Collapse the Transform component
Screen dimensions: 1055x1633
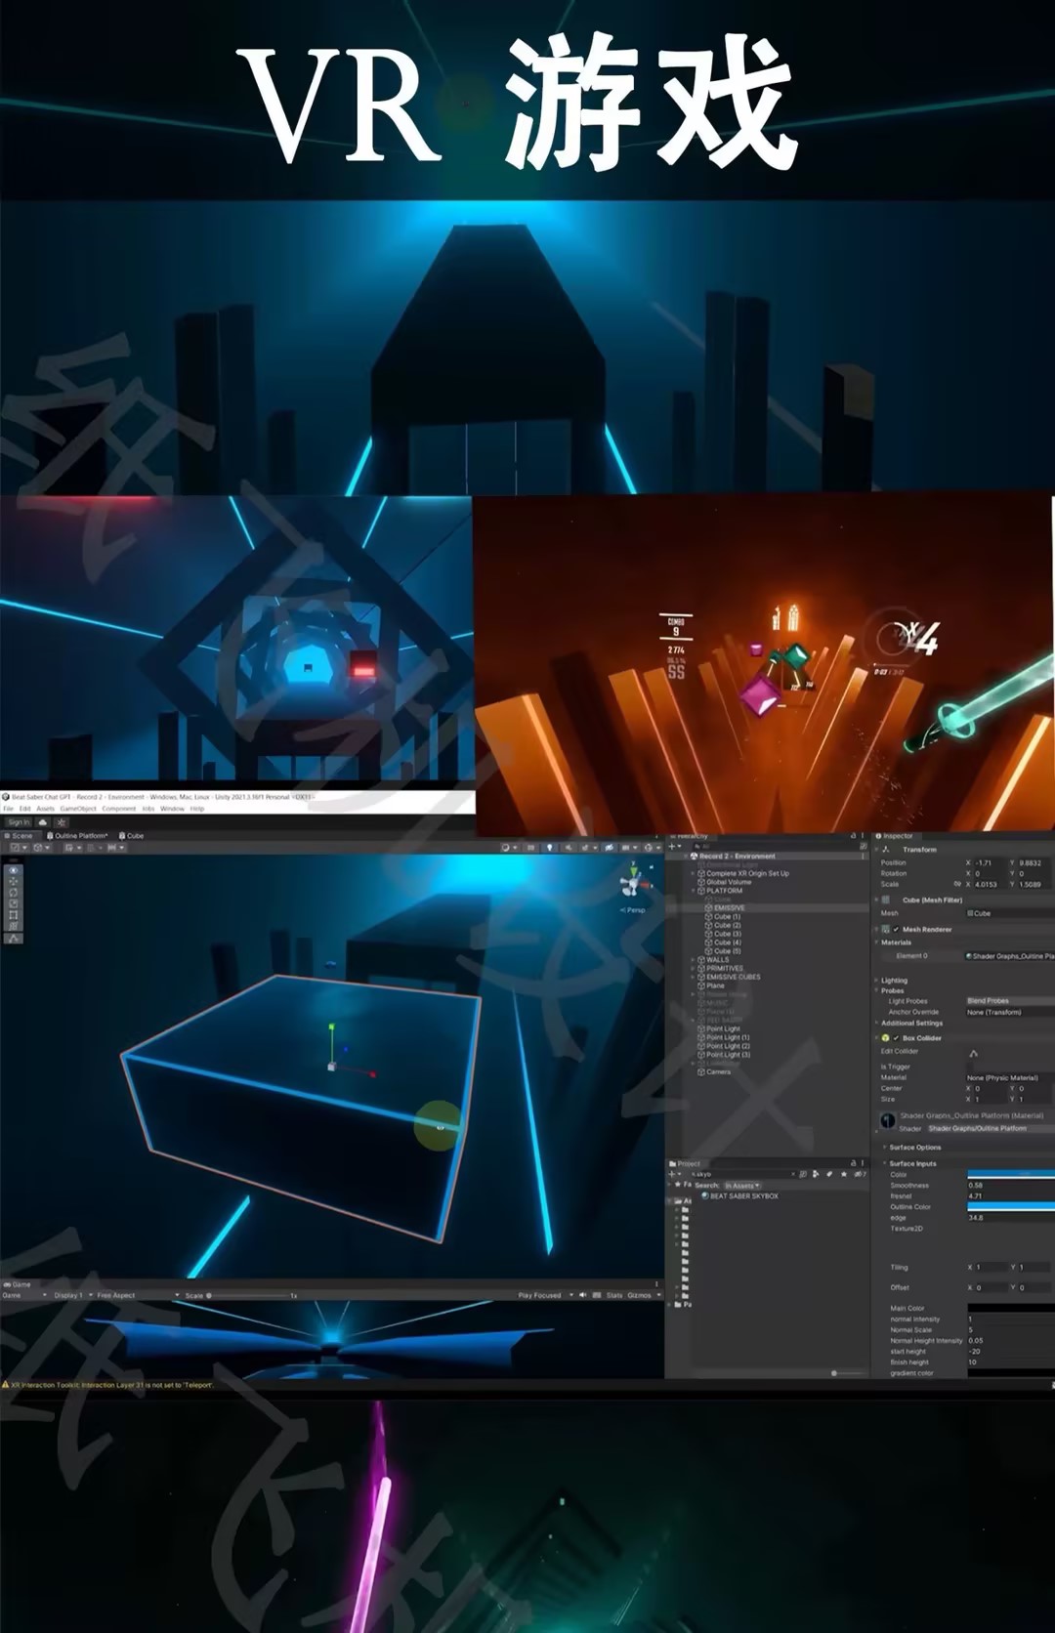[x=876, y=850]
